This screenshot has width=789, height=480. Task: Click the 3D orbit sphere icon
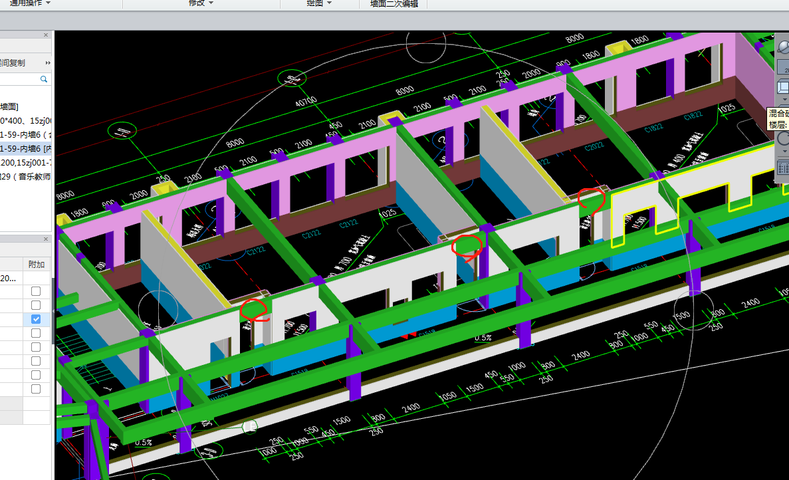click(783, 47)
